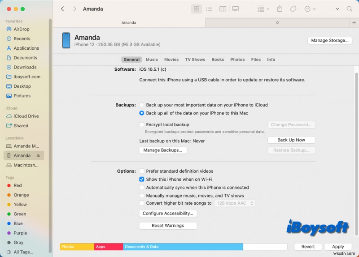Viewport: 359px width, 257px height.
Task: Open Finder search magnifier
Action: tap(349, 9)
